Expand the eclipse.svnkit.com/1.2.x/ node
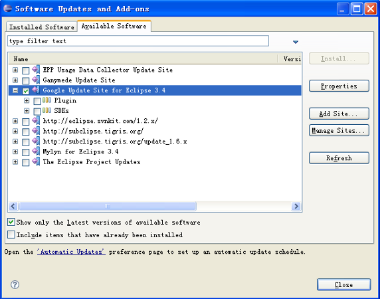This screenshot has width=380, height=299. (x=15, y=121)
